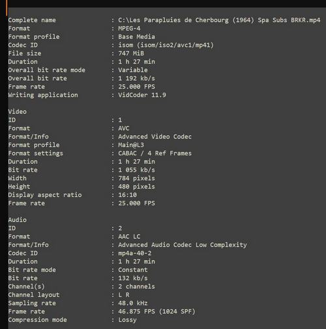
Task: Select the Format MPEG-4 line
Action: tap(74, 29)
